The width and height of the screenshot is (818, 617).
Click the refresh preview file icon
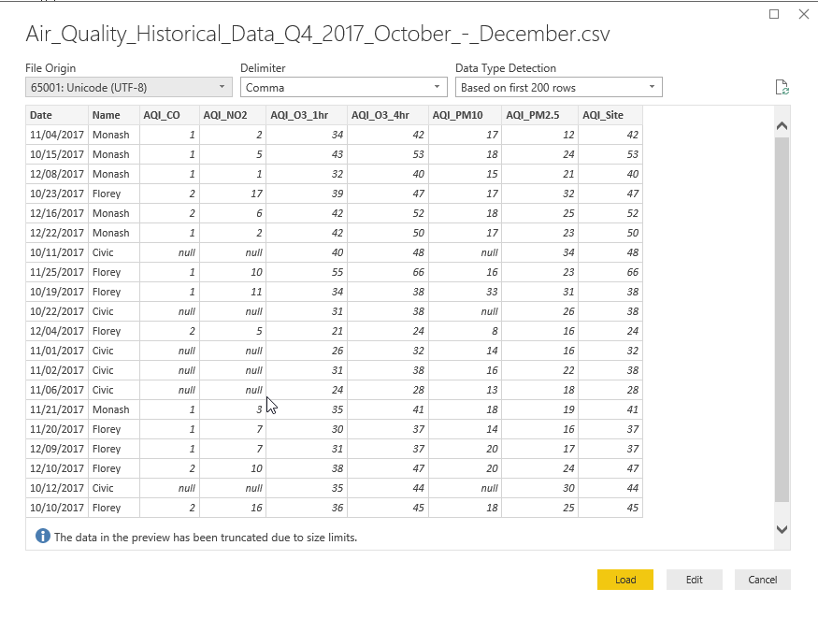coord(782,88)
